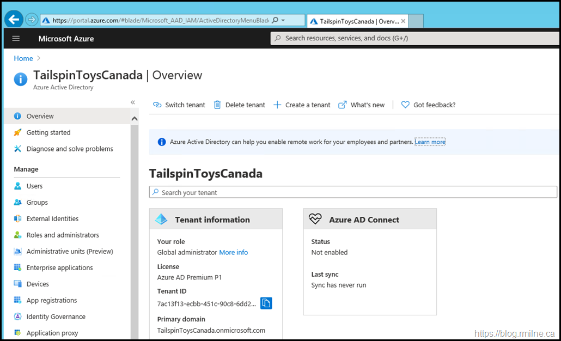Click the Getting started rocket icon
Image resolution: width=561 pixels, height=341 pixels.
click(17, 133)
